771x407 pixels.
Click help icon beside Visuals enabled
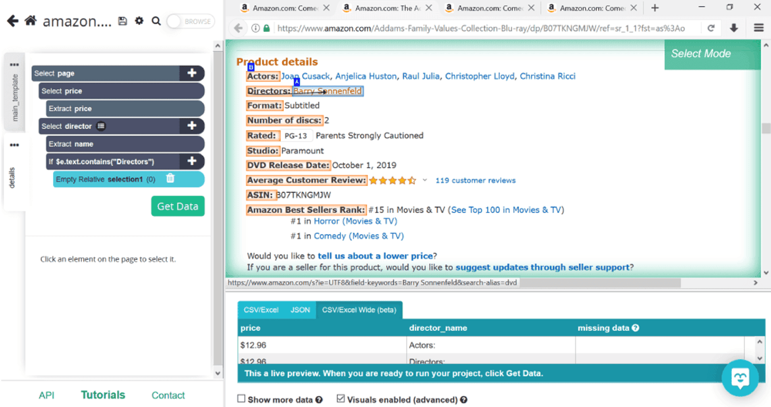click(464, 400)
